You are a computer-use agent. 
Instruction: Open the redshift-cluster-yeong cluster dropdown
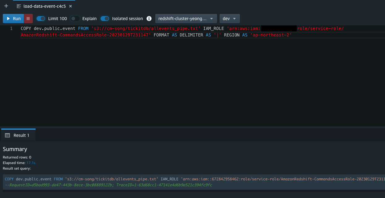[x=186, y=19]
